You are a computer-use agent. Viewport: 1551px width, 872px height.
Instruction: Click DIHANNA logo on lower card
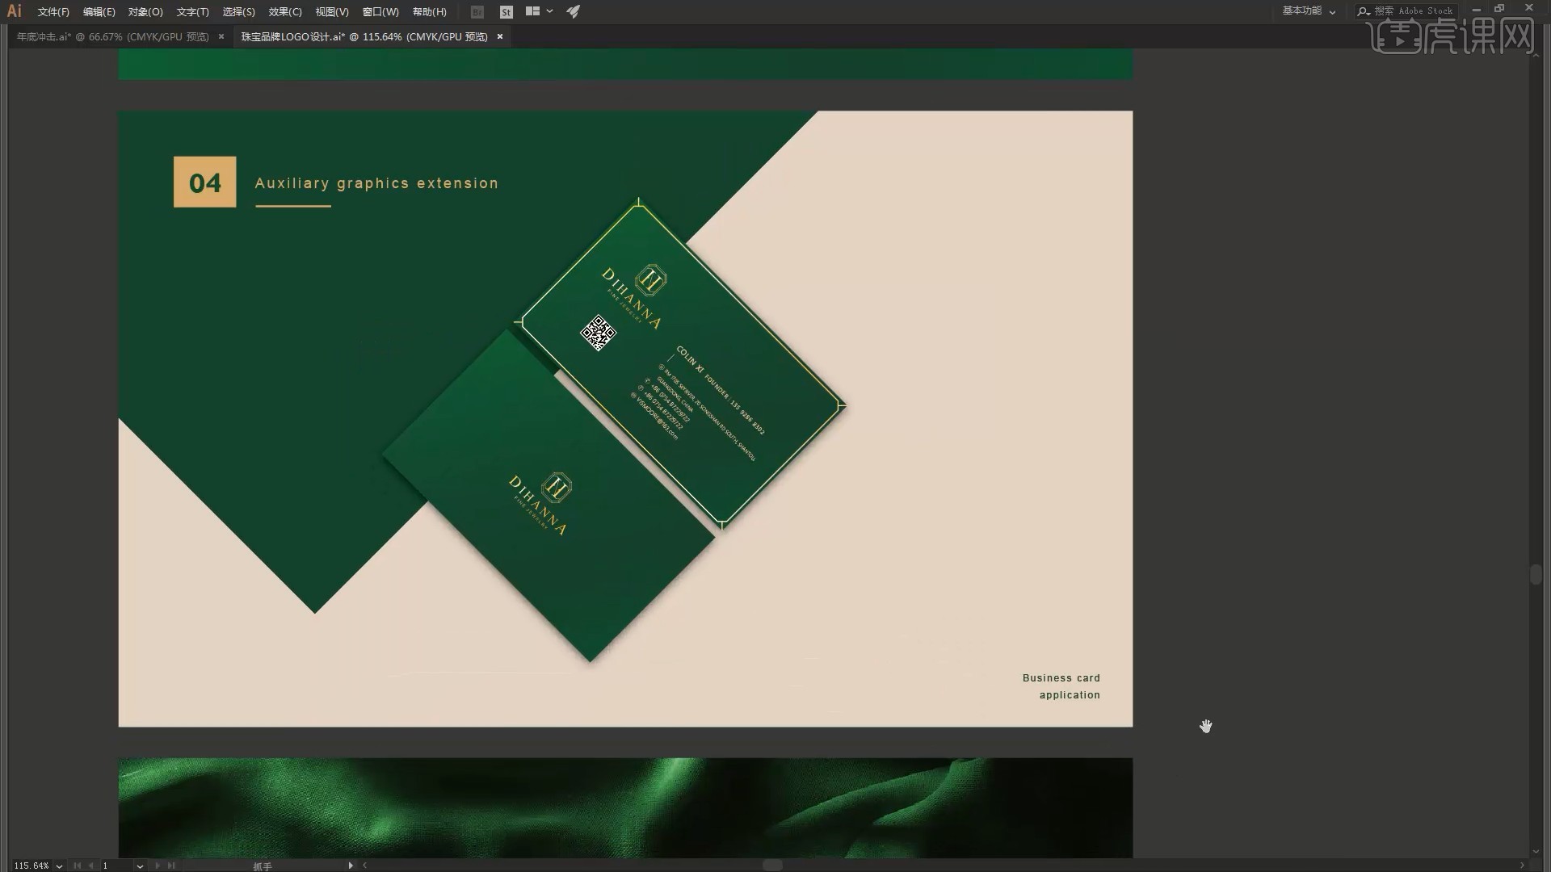(x=541, y=504)
